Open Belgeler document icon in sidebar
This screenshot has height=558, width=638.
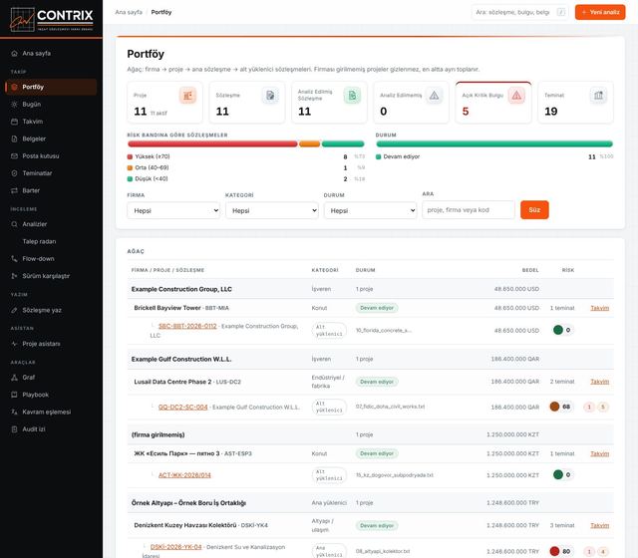pyautogui.click(x=14, y=139)
